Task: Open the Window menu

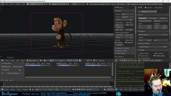Action: point(18,4)
